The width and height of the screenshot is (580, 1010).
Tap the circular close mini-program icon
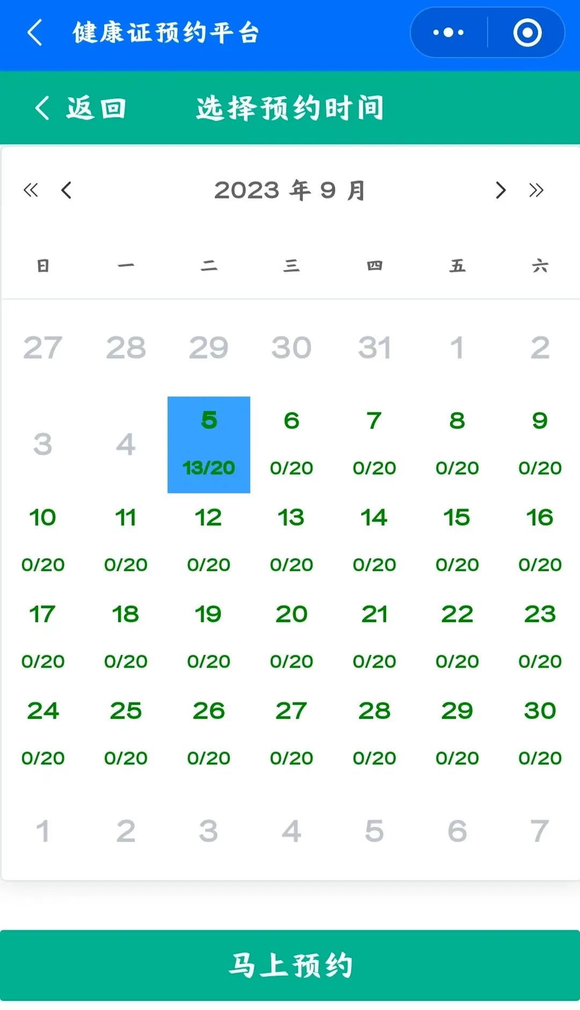(x=527, y=32)
